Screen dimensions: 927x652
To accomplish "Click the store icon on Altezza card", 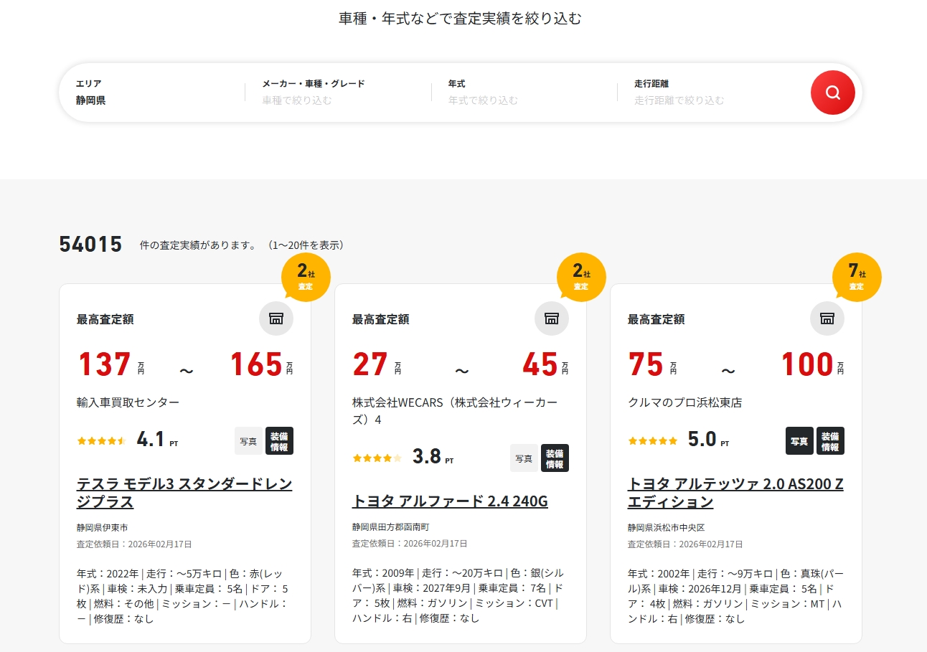I will [827, 318].
